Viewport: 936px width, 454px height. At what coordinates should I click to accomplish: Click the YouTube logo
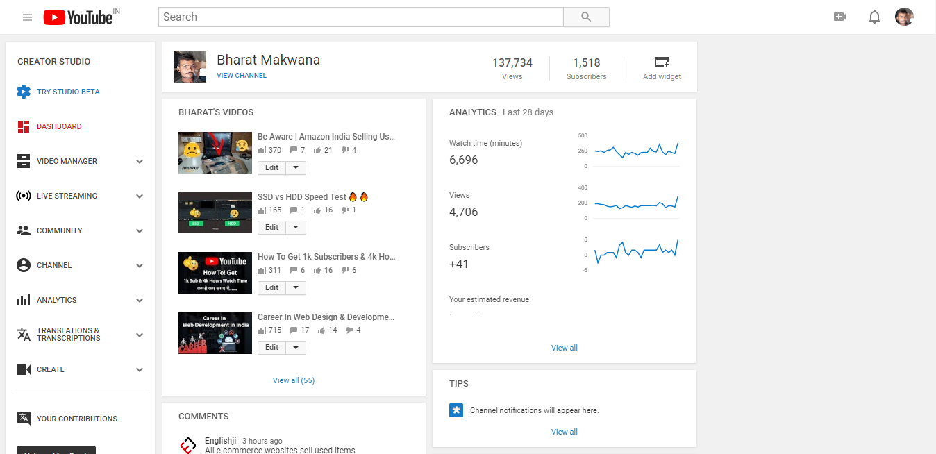77,17
